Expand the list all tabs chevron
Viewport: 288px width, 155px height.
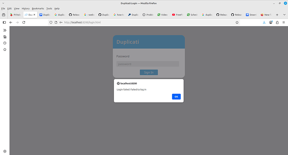coord(284,15)
